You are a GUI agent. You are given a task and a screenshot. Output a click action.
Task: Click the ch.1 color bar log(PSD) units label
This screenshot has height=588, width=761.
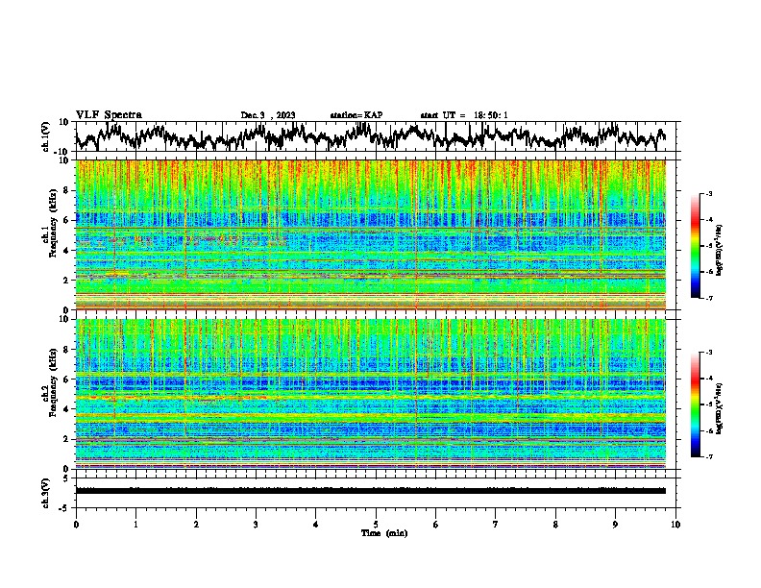coord(720,251)
